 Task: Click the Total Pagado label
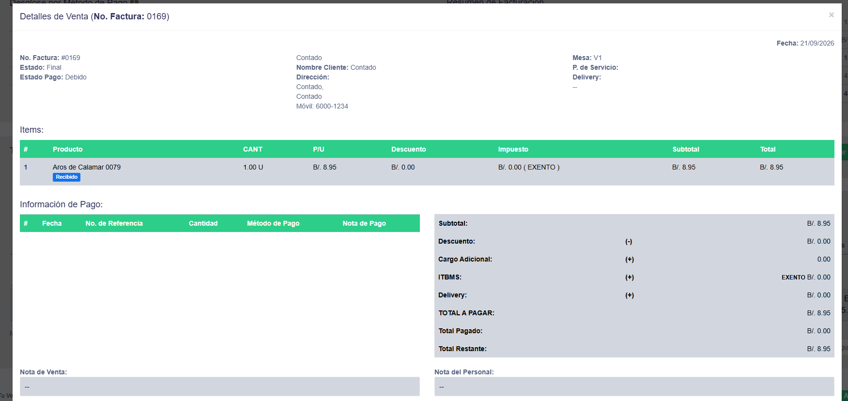point(461,331)
